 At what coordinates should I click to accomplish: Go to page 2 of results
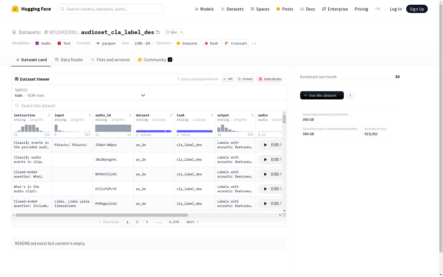click(137, 222)
